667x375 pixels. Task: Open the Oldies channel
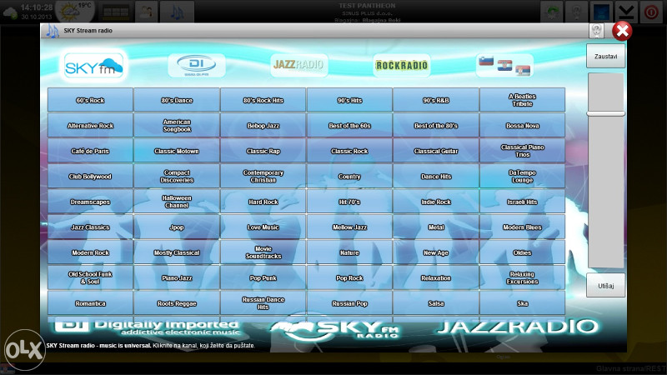click(522, 252)
